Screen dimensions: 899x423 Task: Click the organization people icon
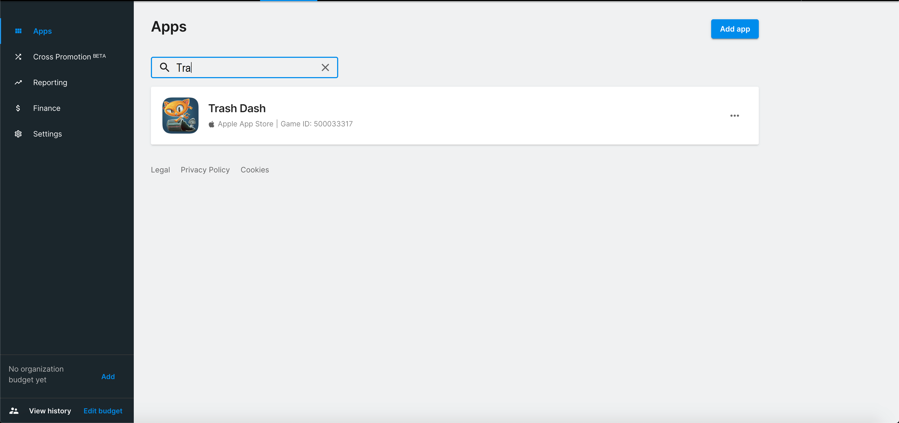coord(14,411)
